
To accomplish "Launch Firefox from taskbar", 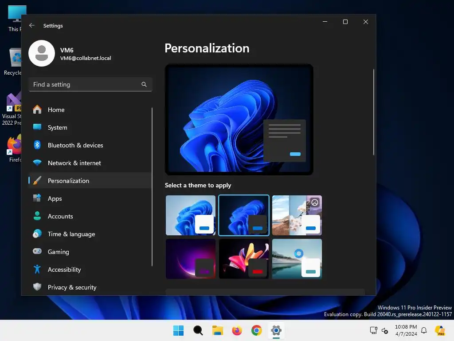I will click(x=237, y=330).
